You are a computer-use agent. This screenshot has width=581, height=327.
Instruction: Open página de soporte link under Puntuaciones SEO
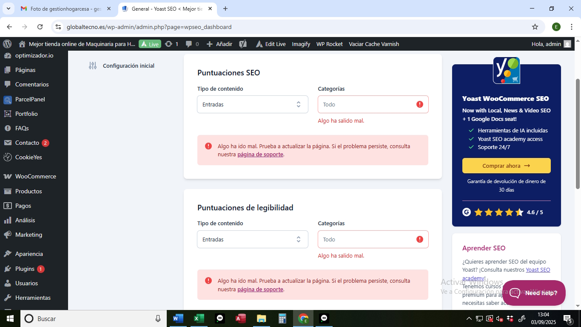[260, 155]
